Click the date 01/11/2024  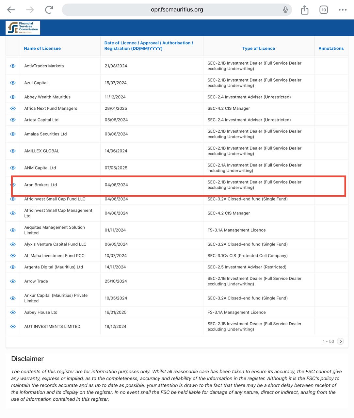[x=115, y=230]
